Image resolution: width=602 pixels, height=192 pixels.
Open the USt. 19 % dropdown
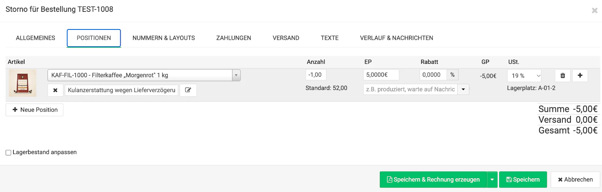[x=524, y=76]
